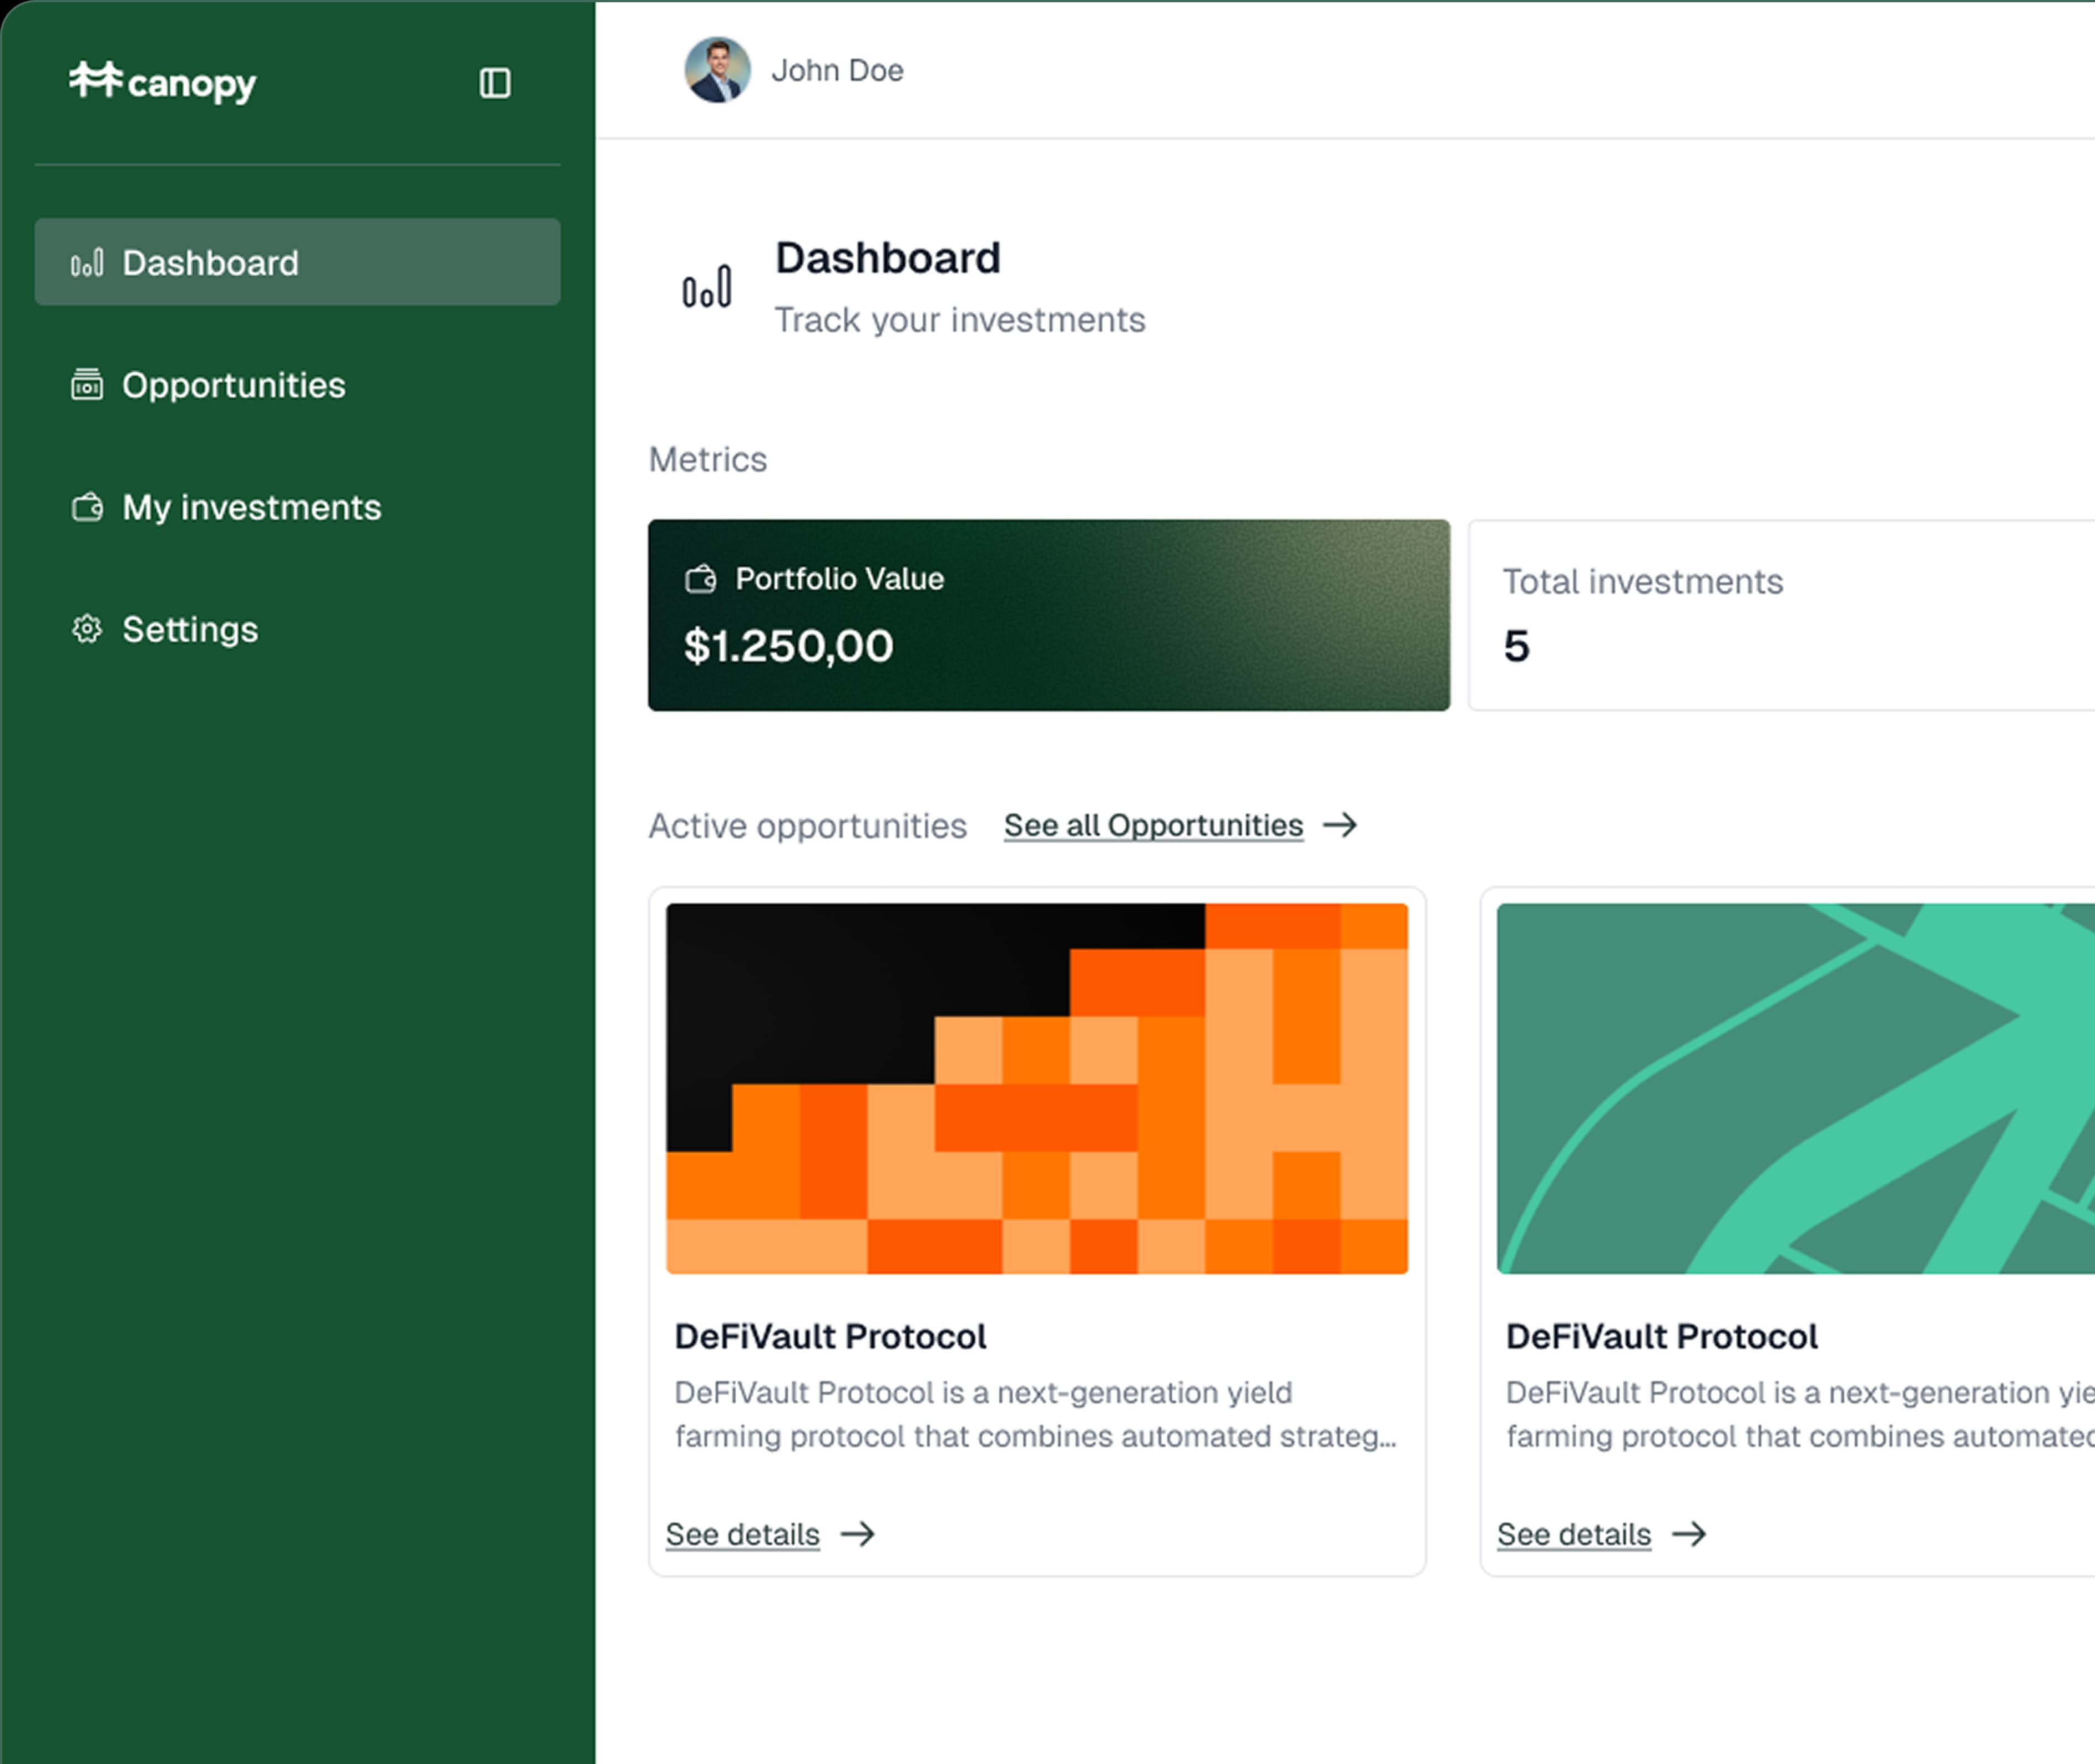This screenshot has height=1764, width=2095.
Task: Click the arrow icon next to See all Opportunities
Action: [x=1342, y=825]
